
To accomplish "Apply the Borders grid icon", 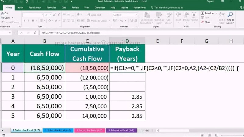I will [41, 20].
